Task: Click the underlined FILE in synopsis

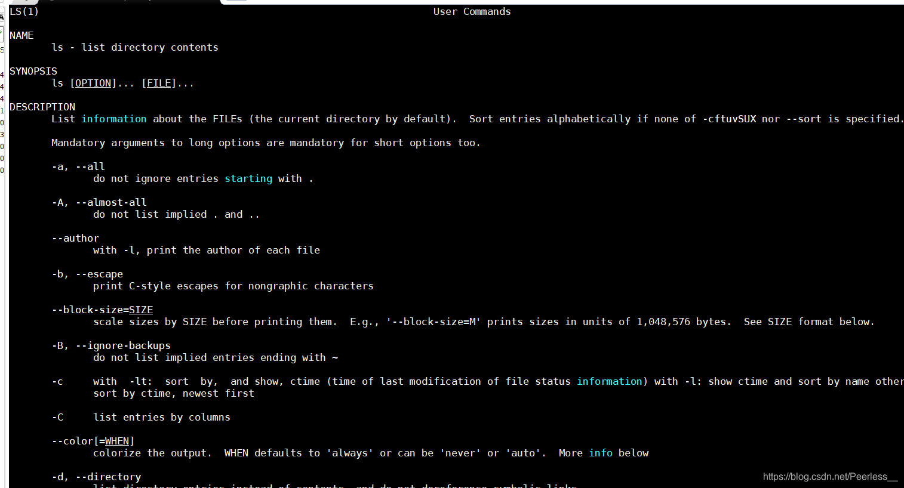Action: click(x=159, y=83)
